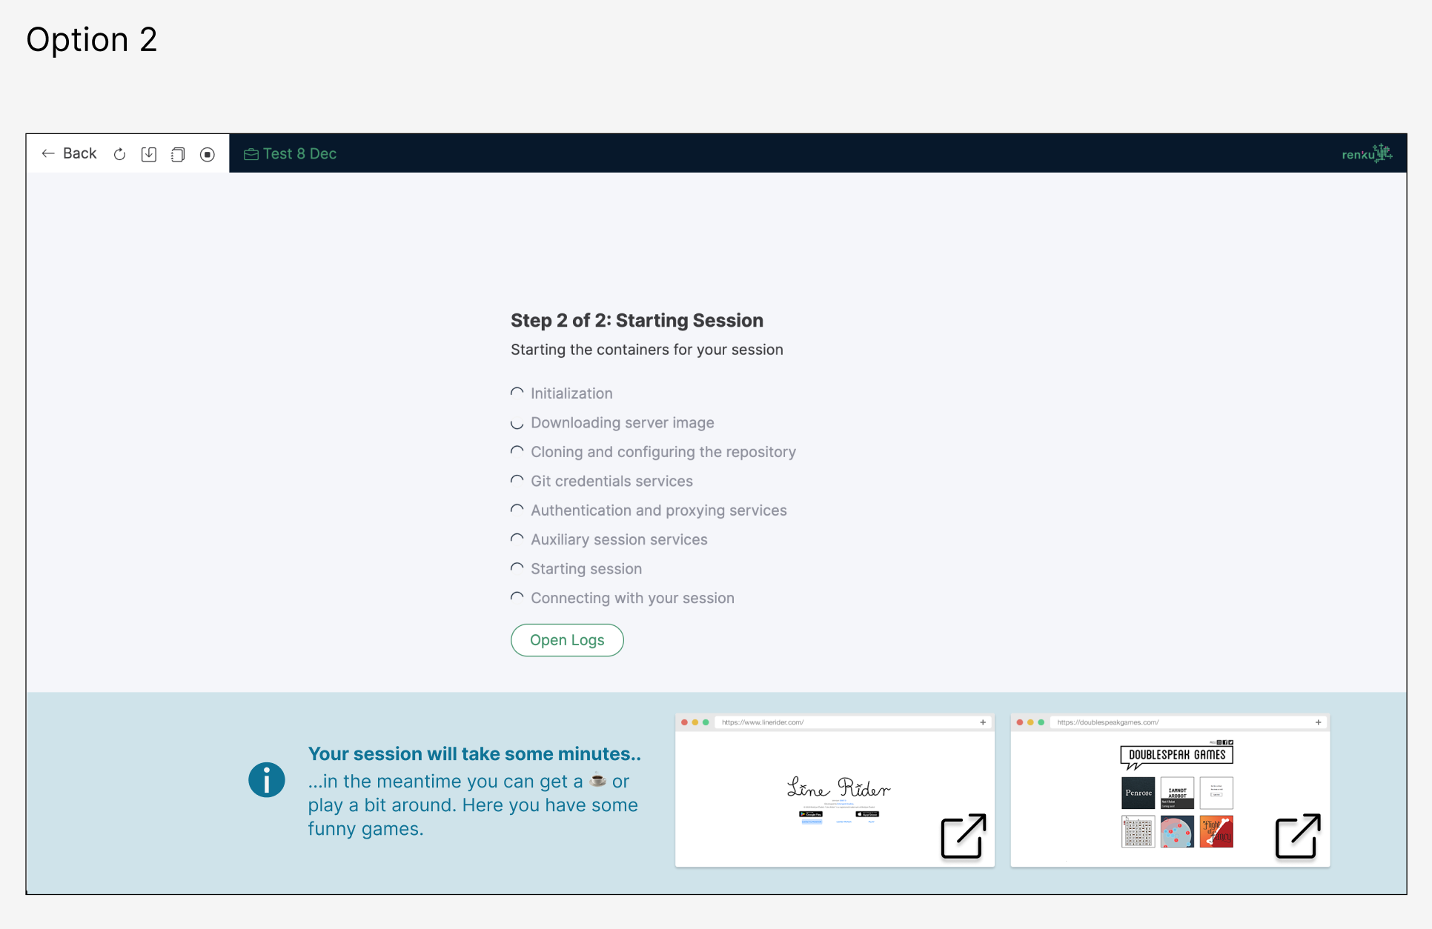Open Line Rider via its external link icon
Screen dimensions: 1432x929
964,836
